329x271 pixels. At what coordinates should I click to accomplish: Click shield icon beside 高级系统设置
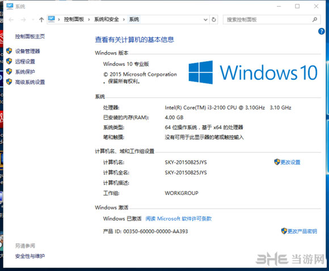coord(9,82)
